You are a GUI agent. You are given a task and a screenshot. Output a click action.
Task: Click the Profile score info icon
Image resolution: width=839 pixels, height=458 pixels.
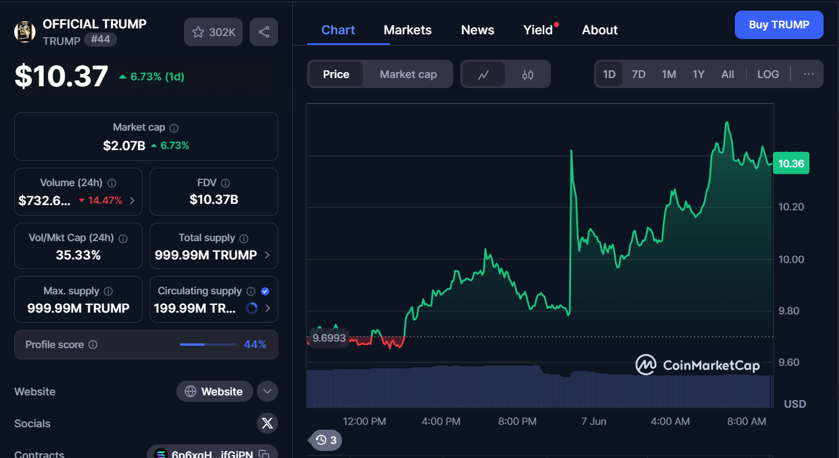tap(93, 345)
